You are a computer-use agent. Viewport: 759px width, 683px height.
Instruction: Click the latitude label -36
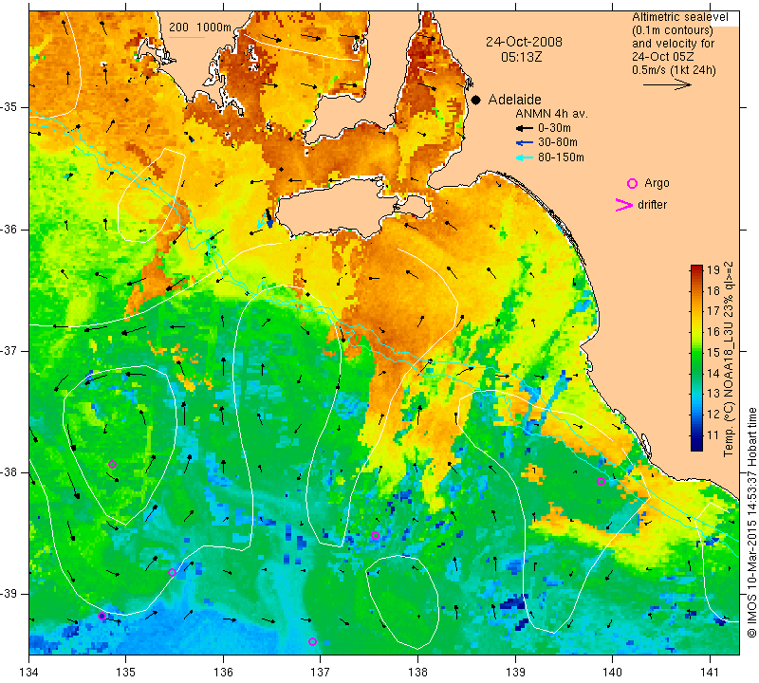point(9,229)
